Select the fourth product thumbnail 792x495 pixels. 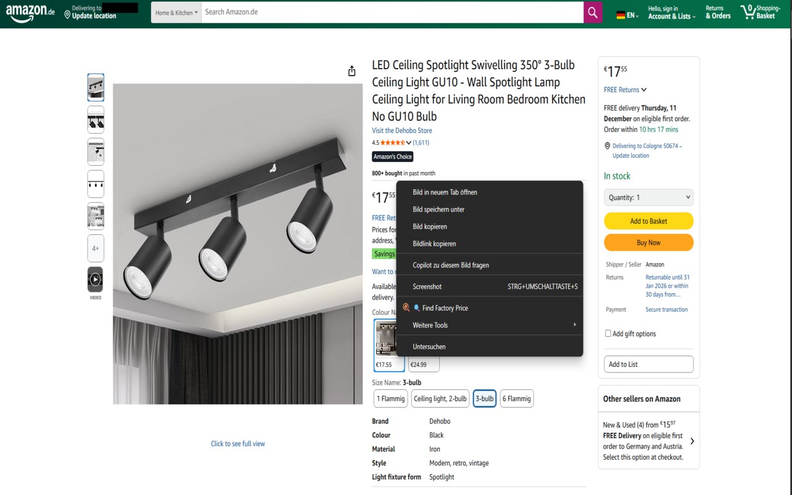coord(95,184)
